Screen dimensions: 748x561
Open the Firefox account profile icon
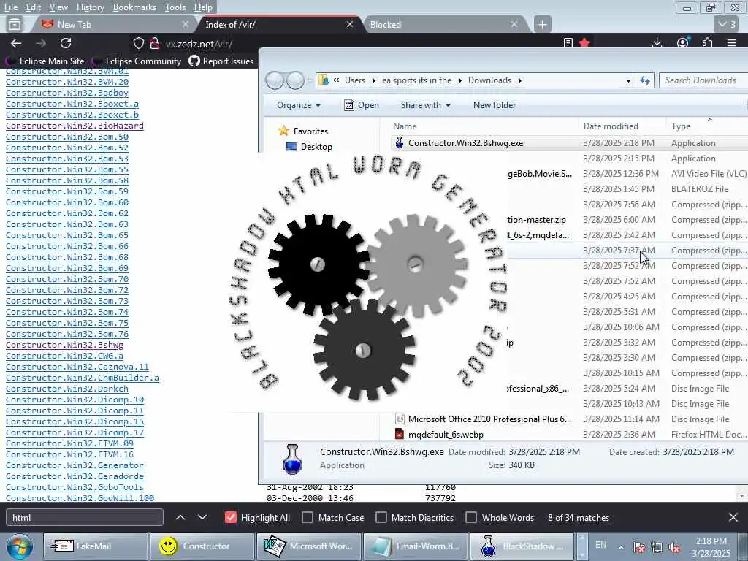[x=683, y=42]
